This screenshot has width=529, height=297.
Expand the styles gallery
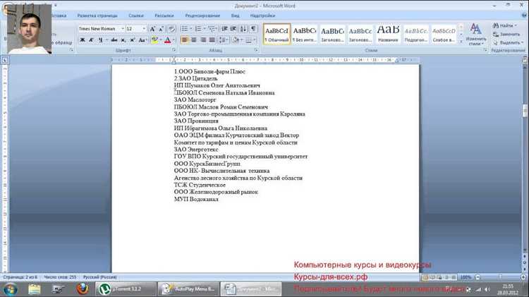point(461,41)
